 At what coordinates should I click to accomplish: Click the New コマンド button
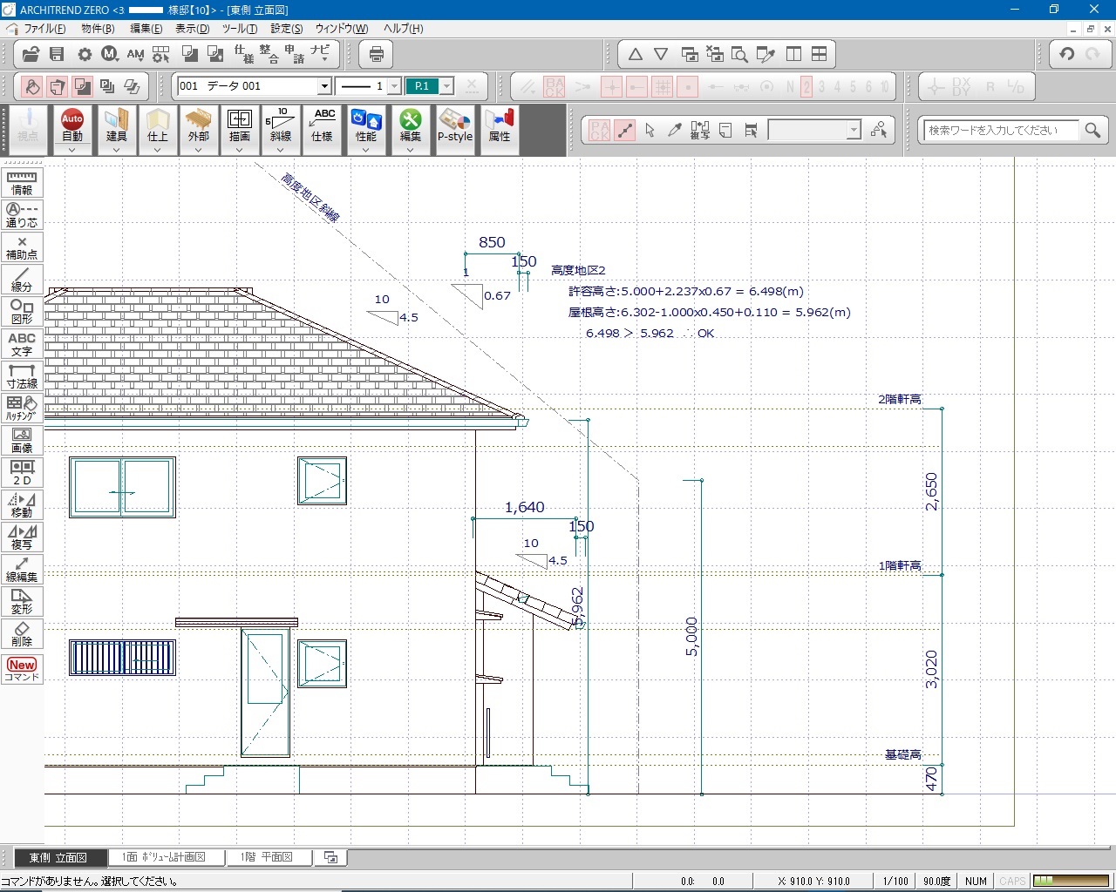click(22, 669)
